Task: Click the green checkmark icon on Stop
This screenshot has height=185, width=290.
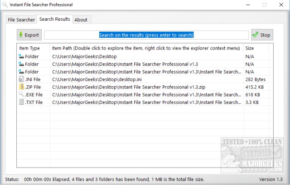Action: click(255, 35)
